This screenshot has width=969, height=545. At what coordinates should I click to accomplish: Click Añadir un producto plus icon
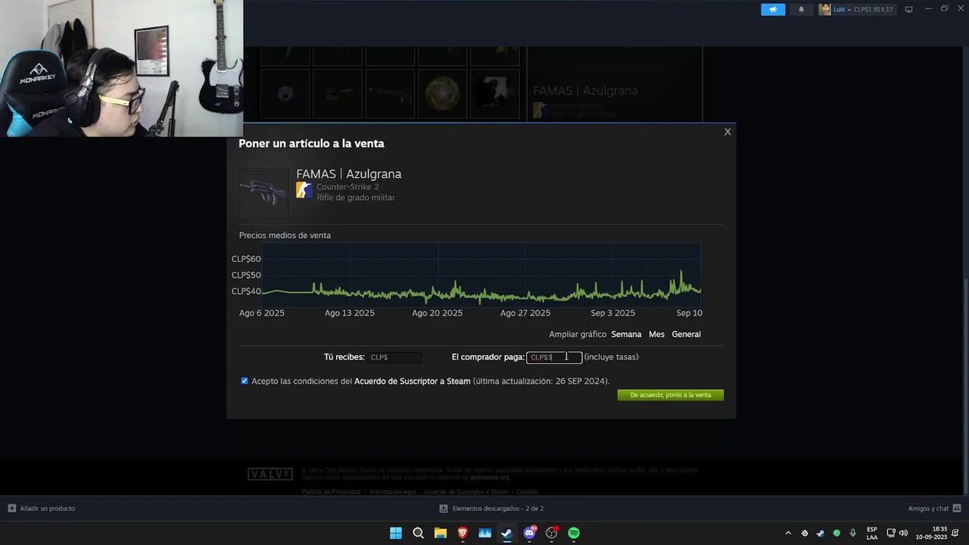pyautogui.click(x=12, y=508)
